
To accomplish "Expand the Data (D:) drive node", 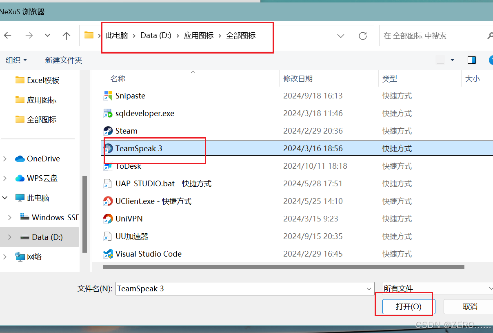I will 10,237.
